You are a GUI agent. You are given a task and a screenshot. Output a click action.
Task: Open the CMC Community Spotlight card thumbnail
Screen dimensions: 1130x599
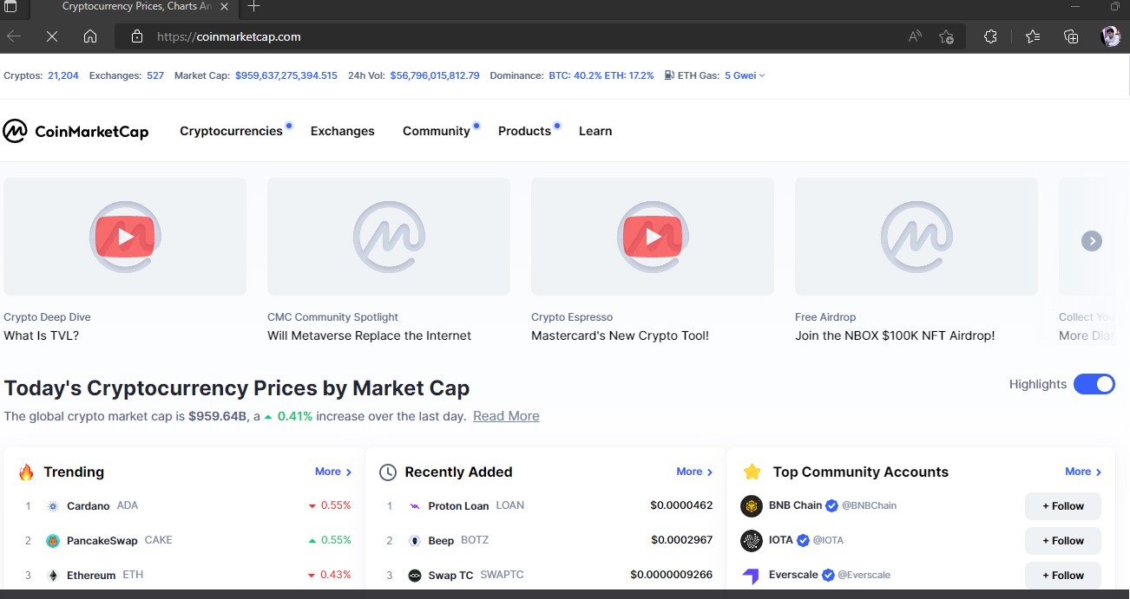[x=389, y=237]
